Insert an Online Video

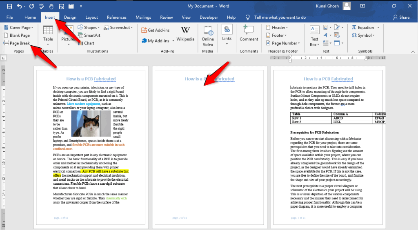tap(207, 34)
